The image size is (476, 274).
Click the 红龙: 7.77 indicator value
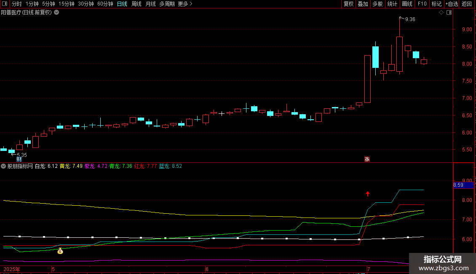coord(145,166)
